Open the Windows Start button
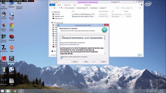The image size is (166, 93). [x=2, y=91]
